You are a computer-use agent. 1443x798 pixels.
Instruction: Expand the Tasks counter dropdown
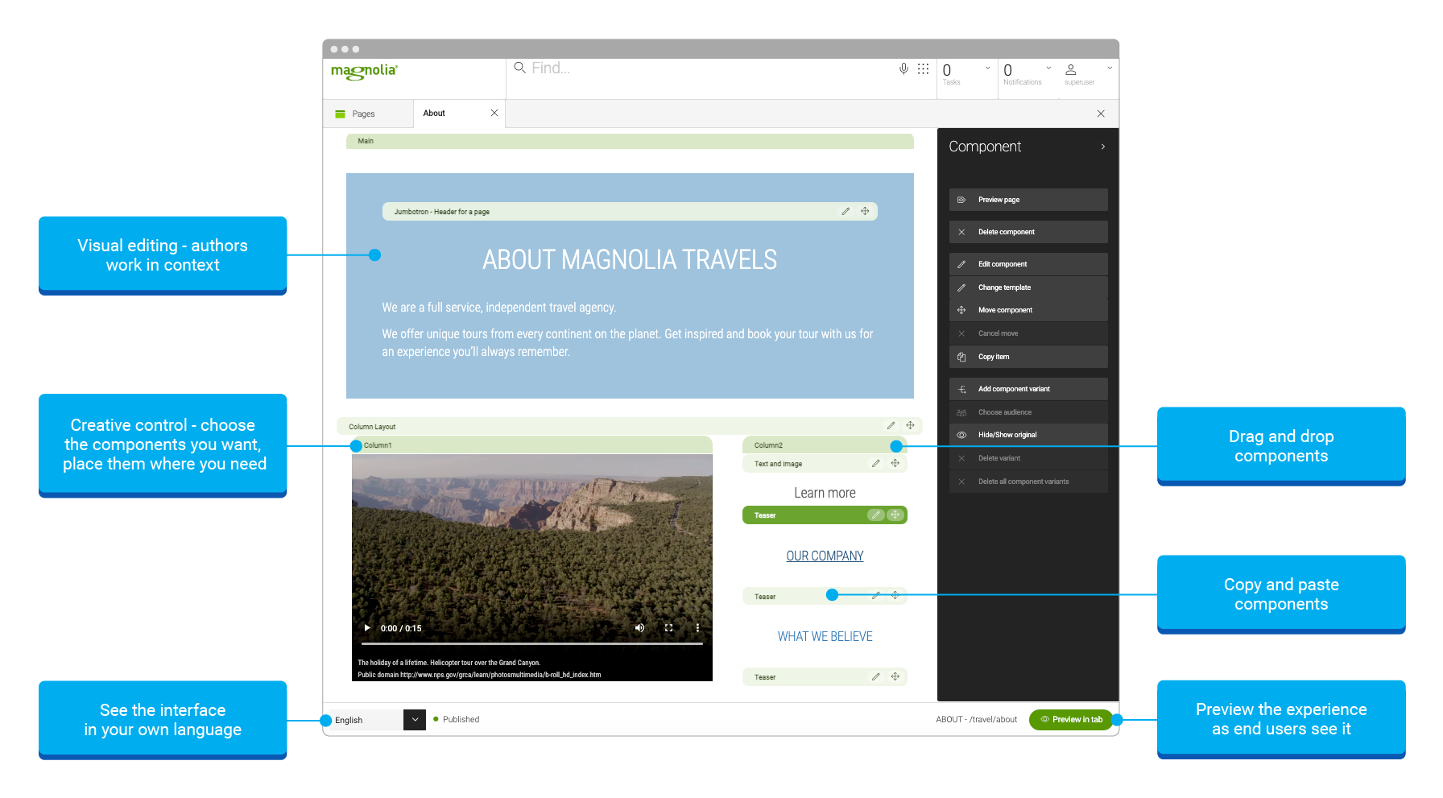pos(987,68)
